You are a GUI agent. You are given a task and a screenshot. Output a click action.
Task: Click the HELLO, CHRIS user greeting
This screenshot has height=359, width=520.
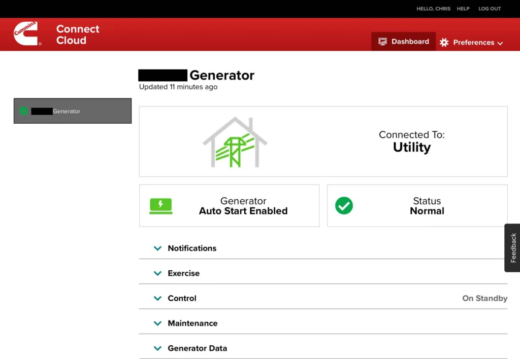point(433,9)
